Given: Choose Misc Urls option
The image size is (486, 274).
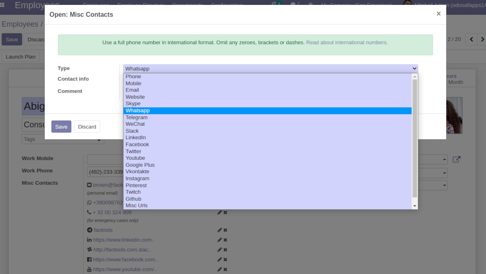Looking at the screenshot, I should (x=268, y=206).
